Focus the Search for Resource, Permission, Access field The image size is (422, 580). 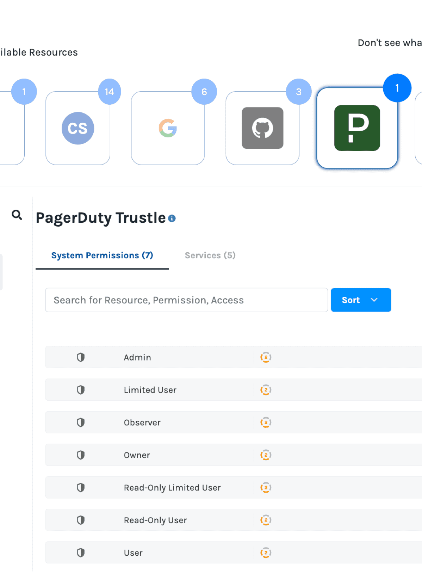point(187,300)
